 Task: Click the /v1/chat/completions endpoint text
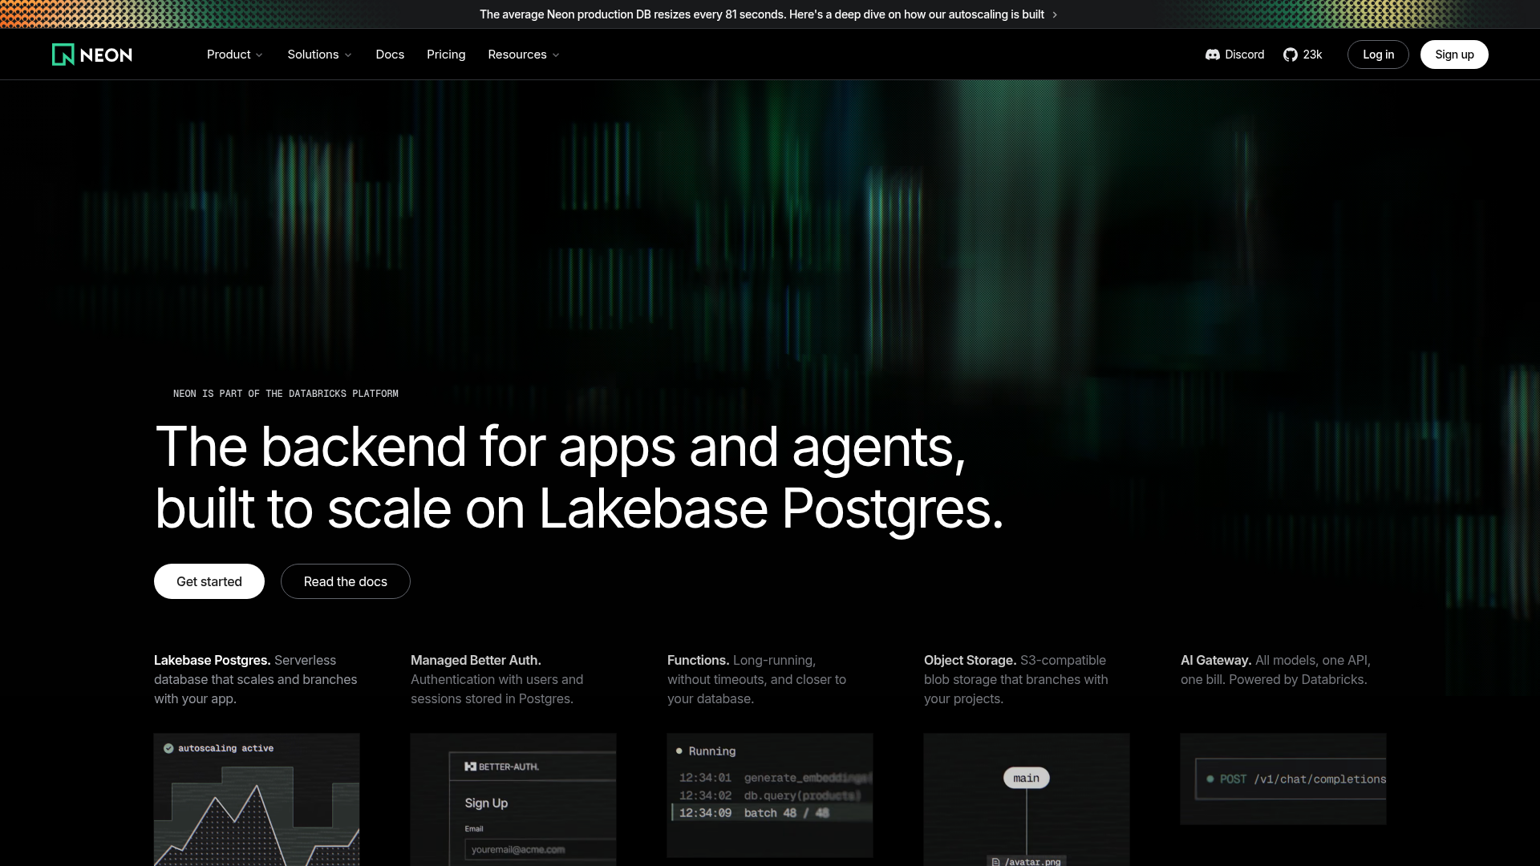(1319, 779)
